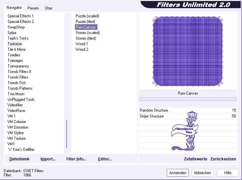This screenshot has width=242, height=180.
Task: Choose Wood 1 filter
Action: (81, 44)
